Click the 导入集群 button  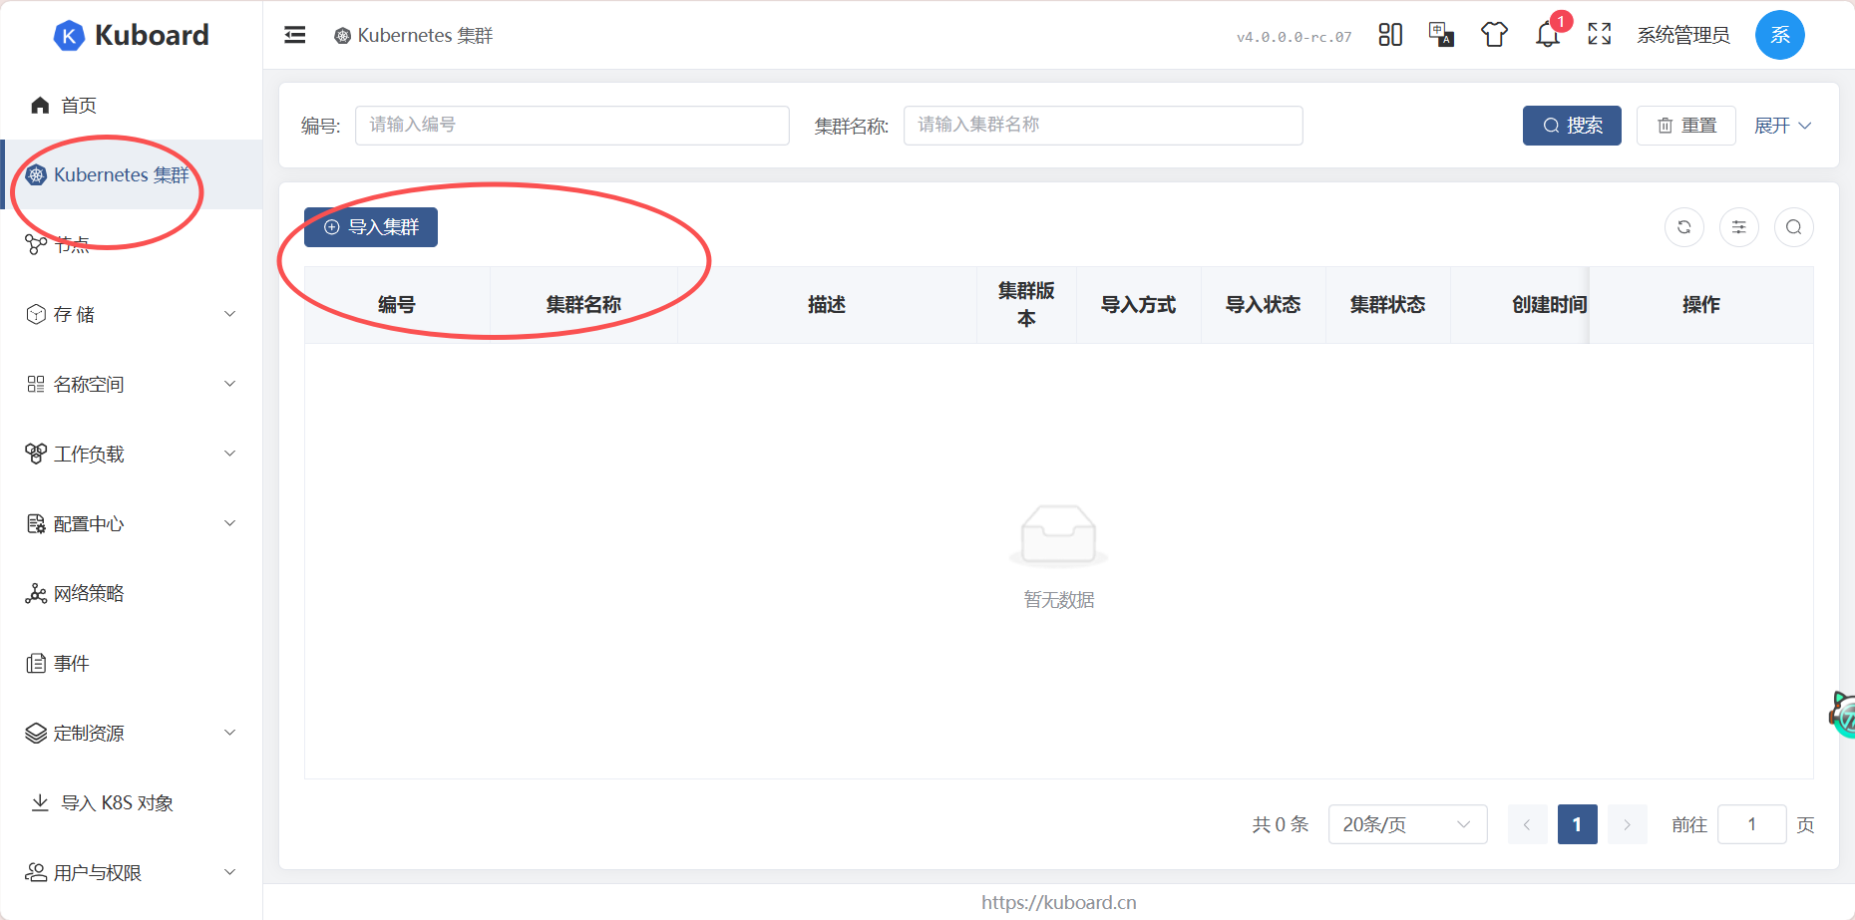[x=371, y=227]
